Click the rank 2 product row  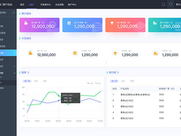(145, 100)
